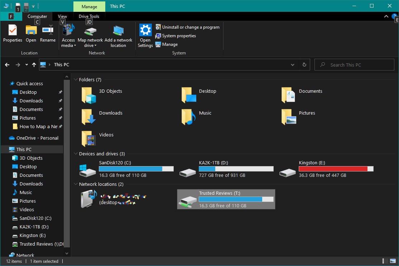
Task: Click Manage in the System group
Action: [167, 44]
